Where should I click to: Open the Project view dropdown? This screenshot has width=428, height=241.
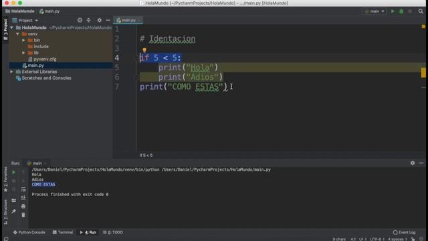pos(25,20)
